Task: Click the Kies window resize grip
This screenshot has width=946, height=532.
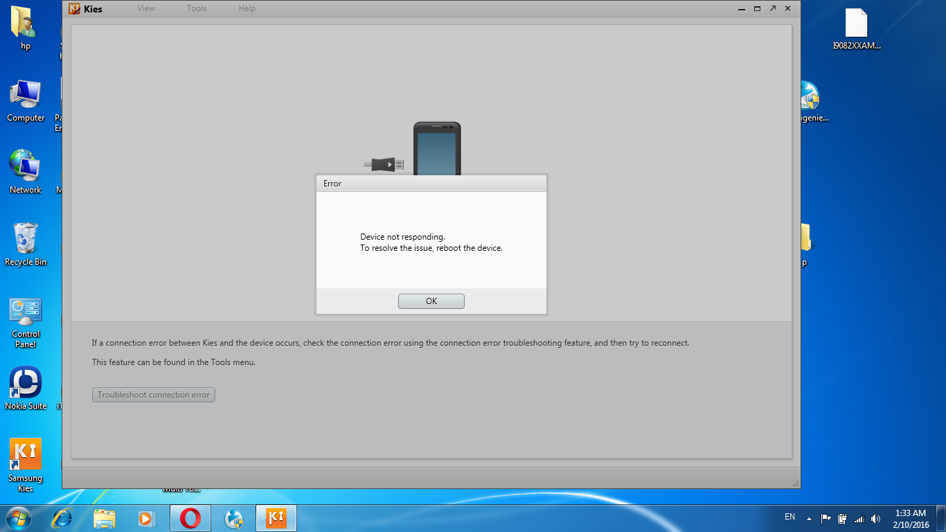Action: [795, 483]
